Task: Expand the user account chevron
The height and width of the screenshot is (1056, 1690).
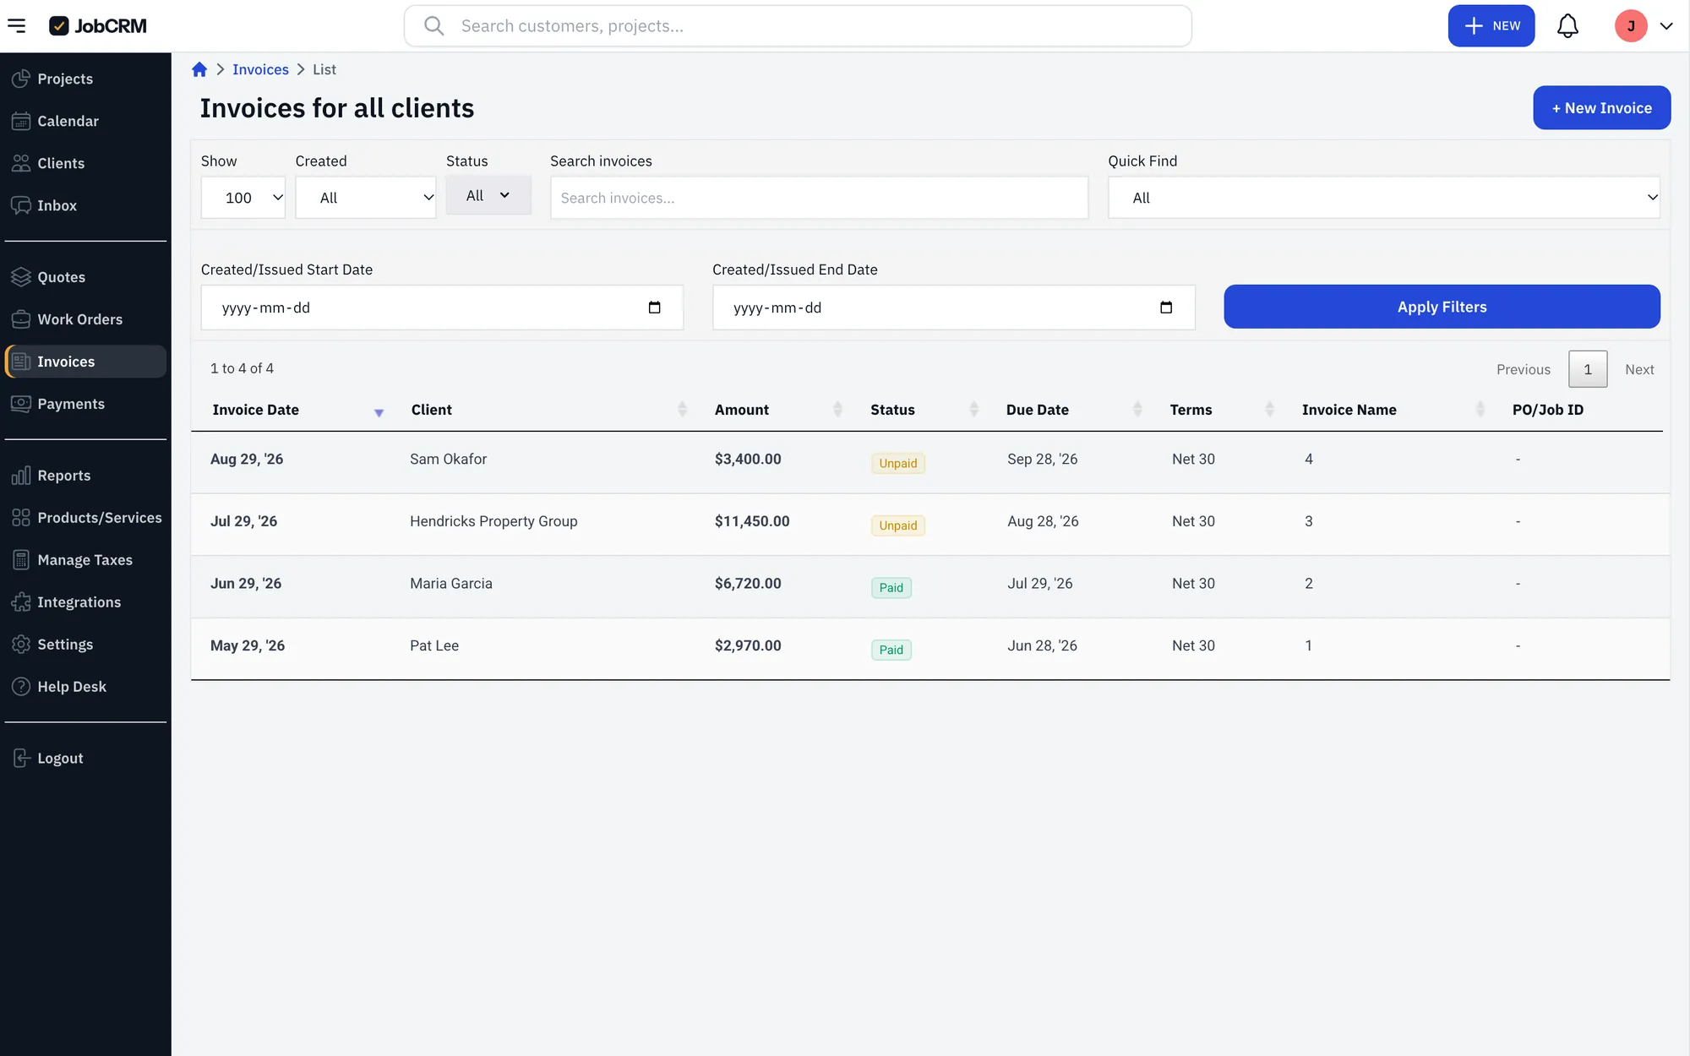Action: (x=1666, y=26)
